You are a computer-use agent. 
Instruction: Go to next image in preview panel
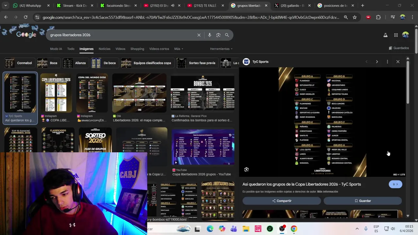tap(377, 62)
